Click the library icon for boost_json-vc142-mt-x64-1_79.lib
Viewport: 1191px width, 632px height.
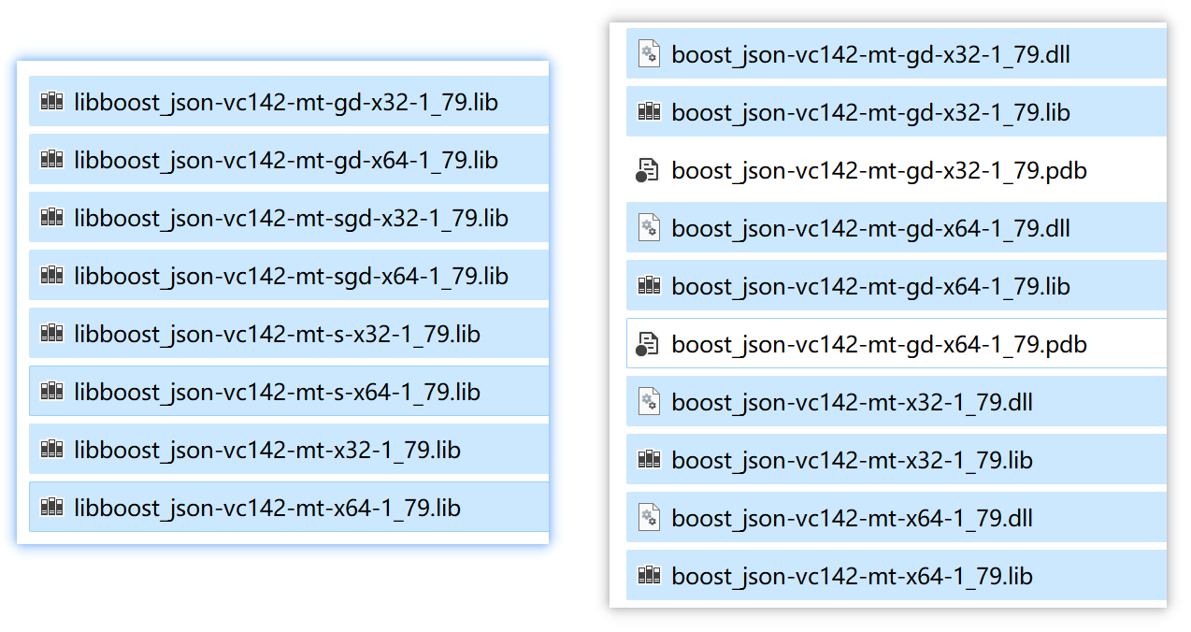(649, 576)
